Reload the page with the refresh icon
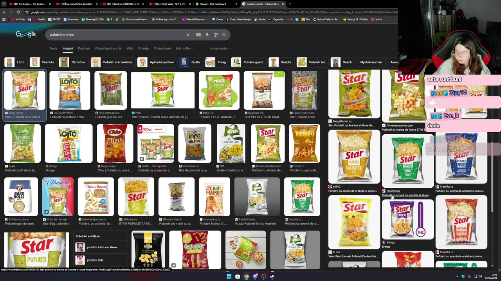 click(x=18, y=12)
